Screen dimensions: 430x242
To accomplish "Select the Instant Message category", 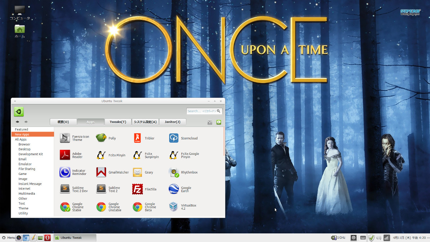I will 33,184.
